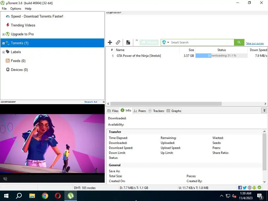Click the info pane scroll down arrow
This screenshot has height=201, width=268.
264,182
